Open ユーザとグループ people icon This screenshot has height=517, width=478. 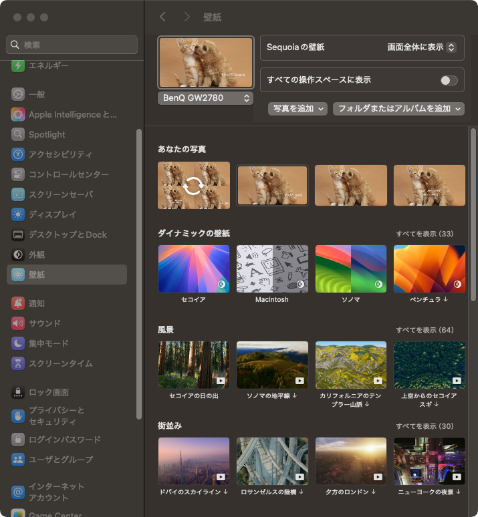coord(18,460)
